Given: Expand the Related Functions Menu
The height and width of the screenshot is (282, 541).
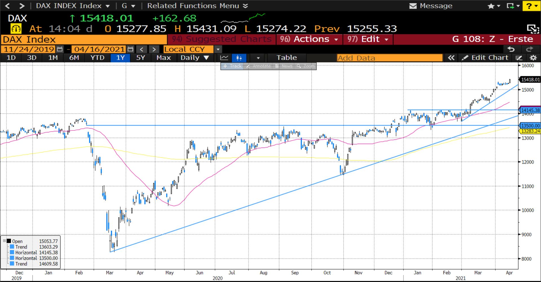Looking at the screenshot, I should (198, 6).
